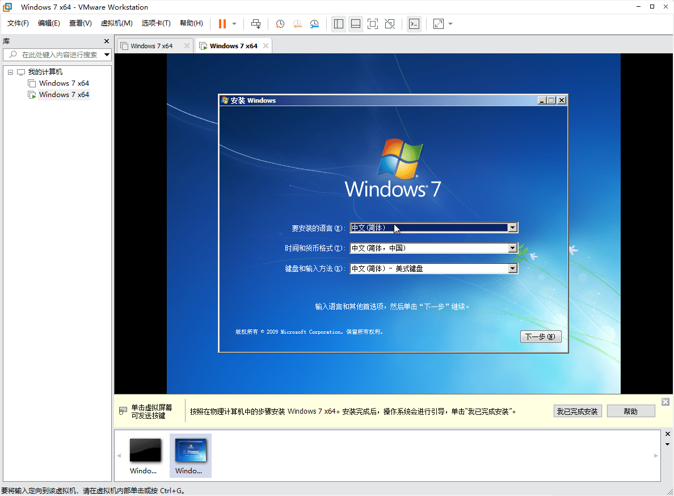
Task: Close the 安装 Windows dialog
Action: pos(562,100)
